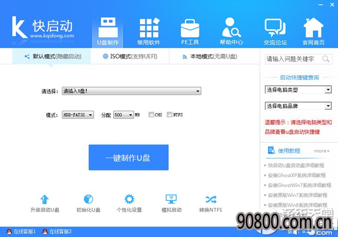Open 安装原版Win8系统详细教程 link

tap(298, 205)
